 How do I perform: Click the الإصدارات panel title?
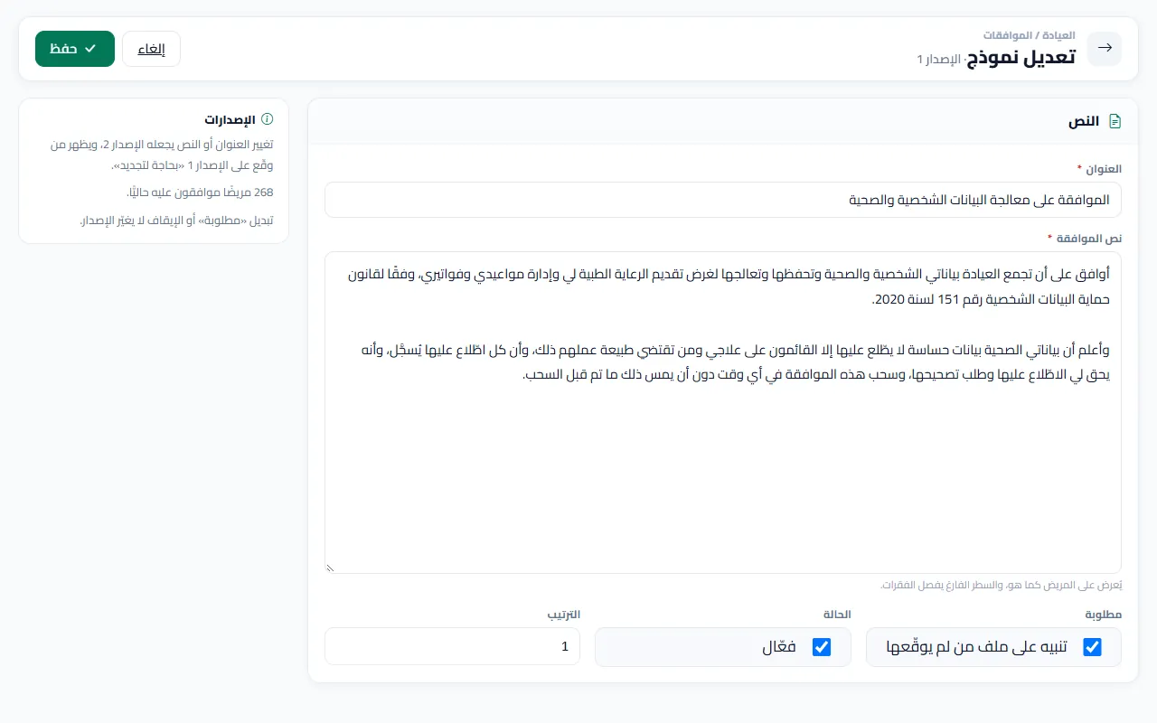tap(230, 119)
